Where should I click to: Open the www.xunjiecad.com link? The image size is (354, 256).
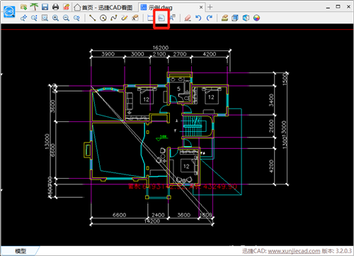click(x=294, y=251)
